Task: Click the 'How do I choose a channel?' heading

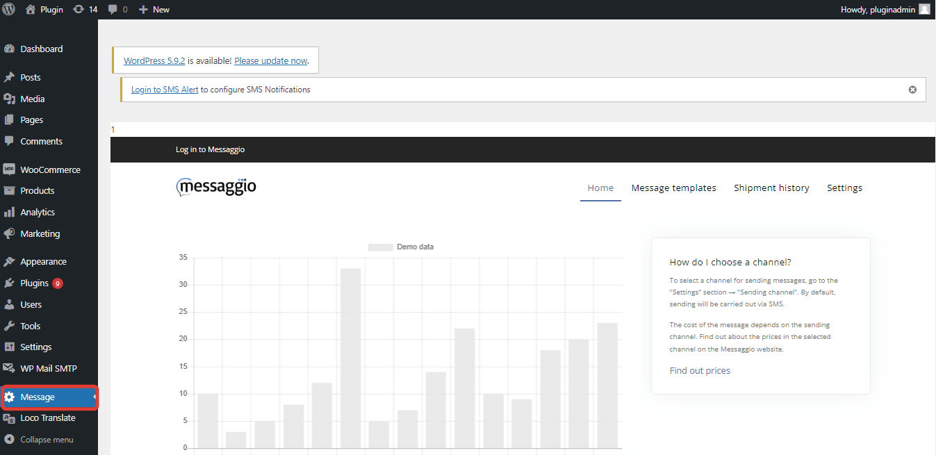Action: (x=730, y=262)
